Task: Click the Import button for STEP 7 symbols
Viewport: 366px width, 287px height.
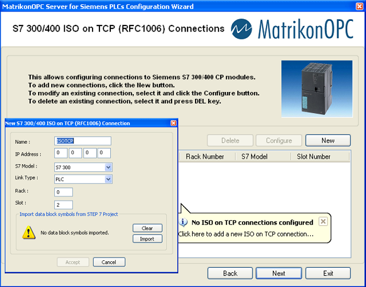Action: click(x=147, y=239)
